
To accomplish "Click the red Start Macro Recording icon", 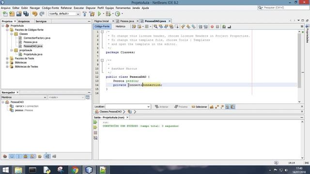I will point(212,27).
